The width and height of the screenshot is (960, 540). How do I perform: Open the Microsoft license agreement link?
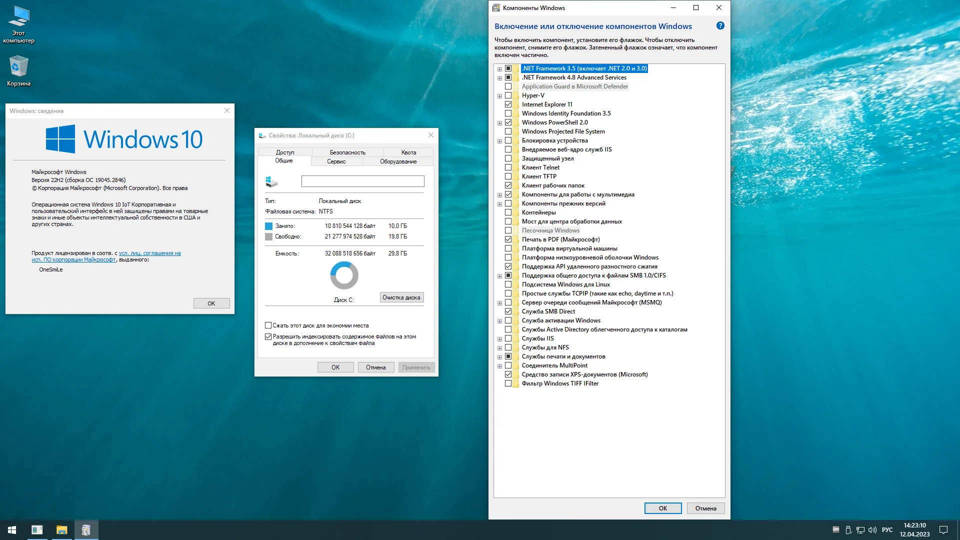[149, 253]
